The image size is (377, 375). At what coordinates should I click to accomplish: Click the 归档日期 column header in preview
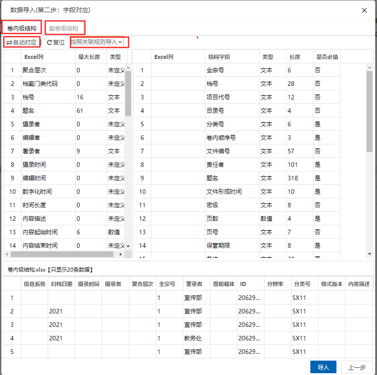[x=61, y=284]
